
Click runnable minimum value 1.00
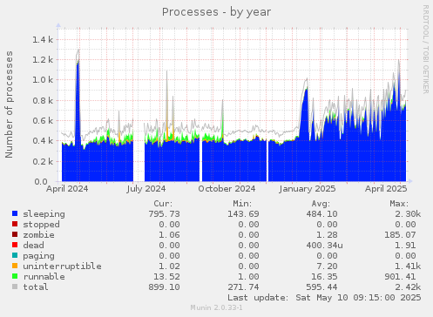[x=248, y=277]
